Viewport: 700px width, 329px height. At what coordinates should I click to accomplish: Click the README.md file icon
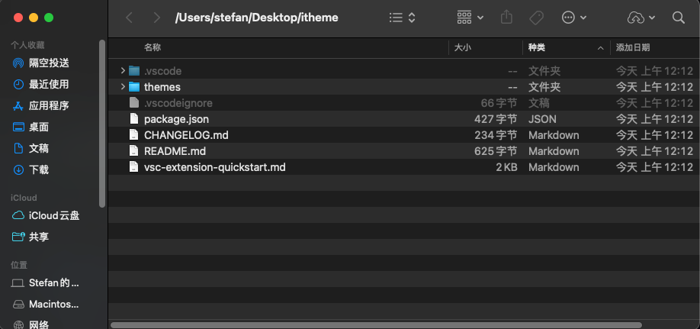point(134,151)
